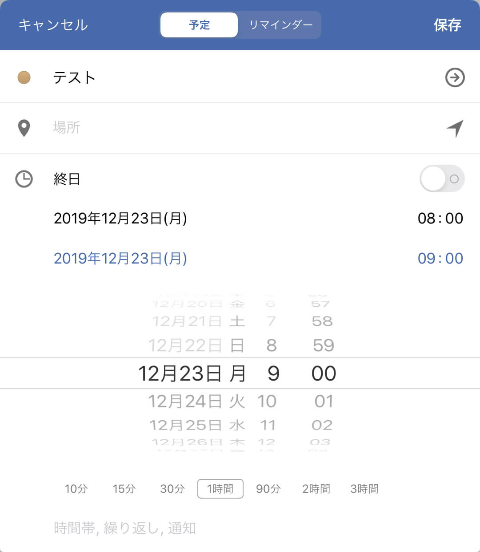Save the event with 保存

coord(447,25)
